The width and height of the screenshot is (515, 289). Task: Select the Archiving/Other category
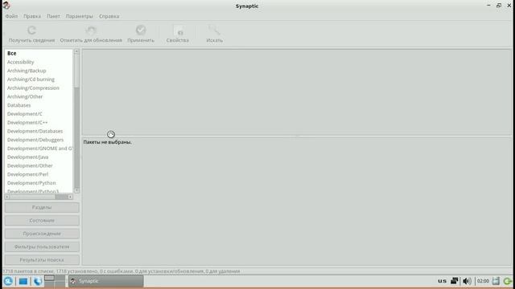[39, 96]
